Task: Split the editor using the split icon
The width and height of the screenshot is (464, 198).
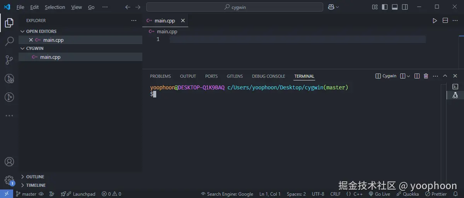Action: point(445,20)
